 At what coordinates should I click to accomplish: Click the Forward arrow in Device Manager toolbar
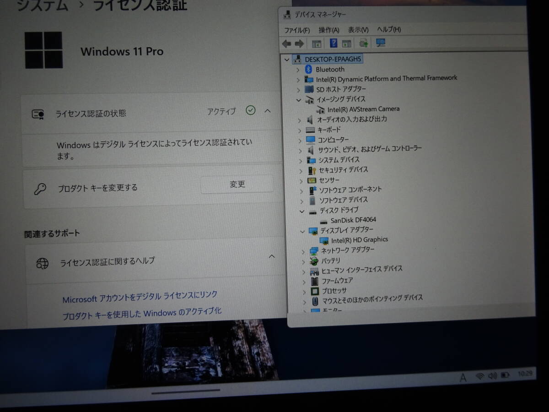click(299, 43)
